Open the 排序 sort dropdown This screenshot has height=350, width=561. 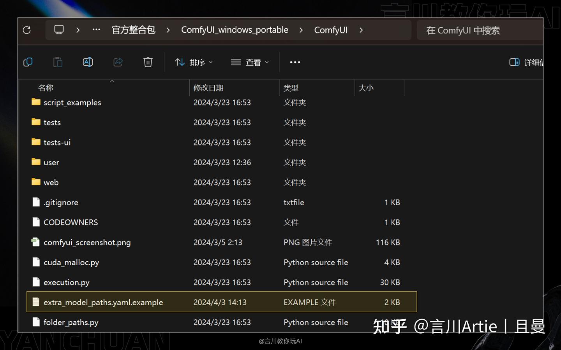(x=194, y=62)
